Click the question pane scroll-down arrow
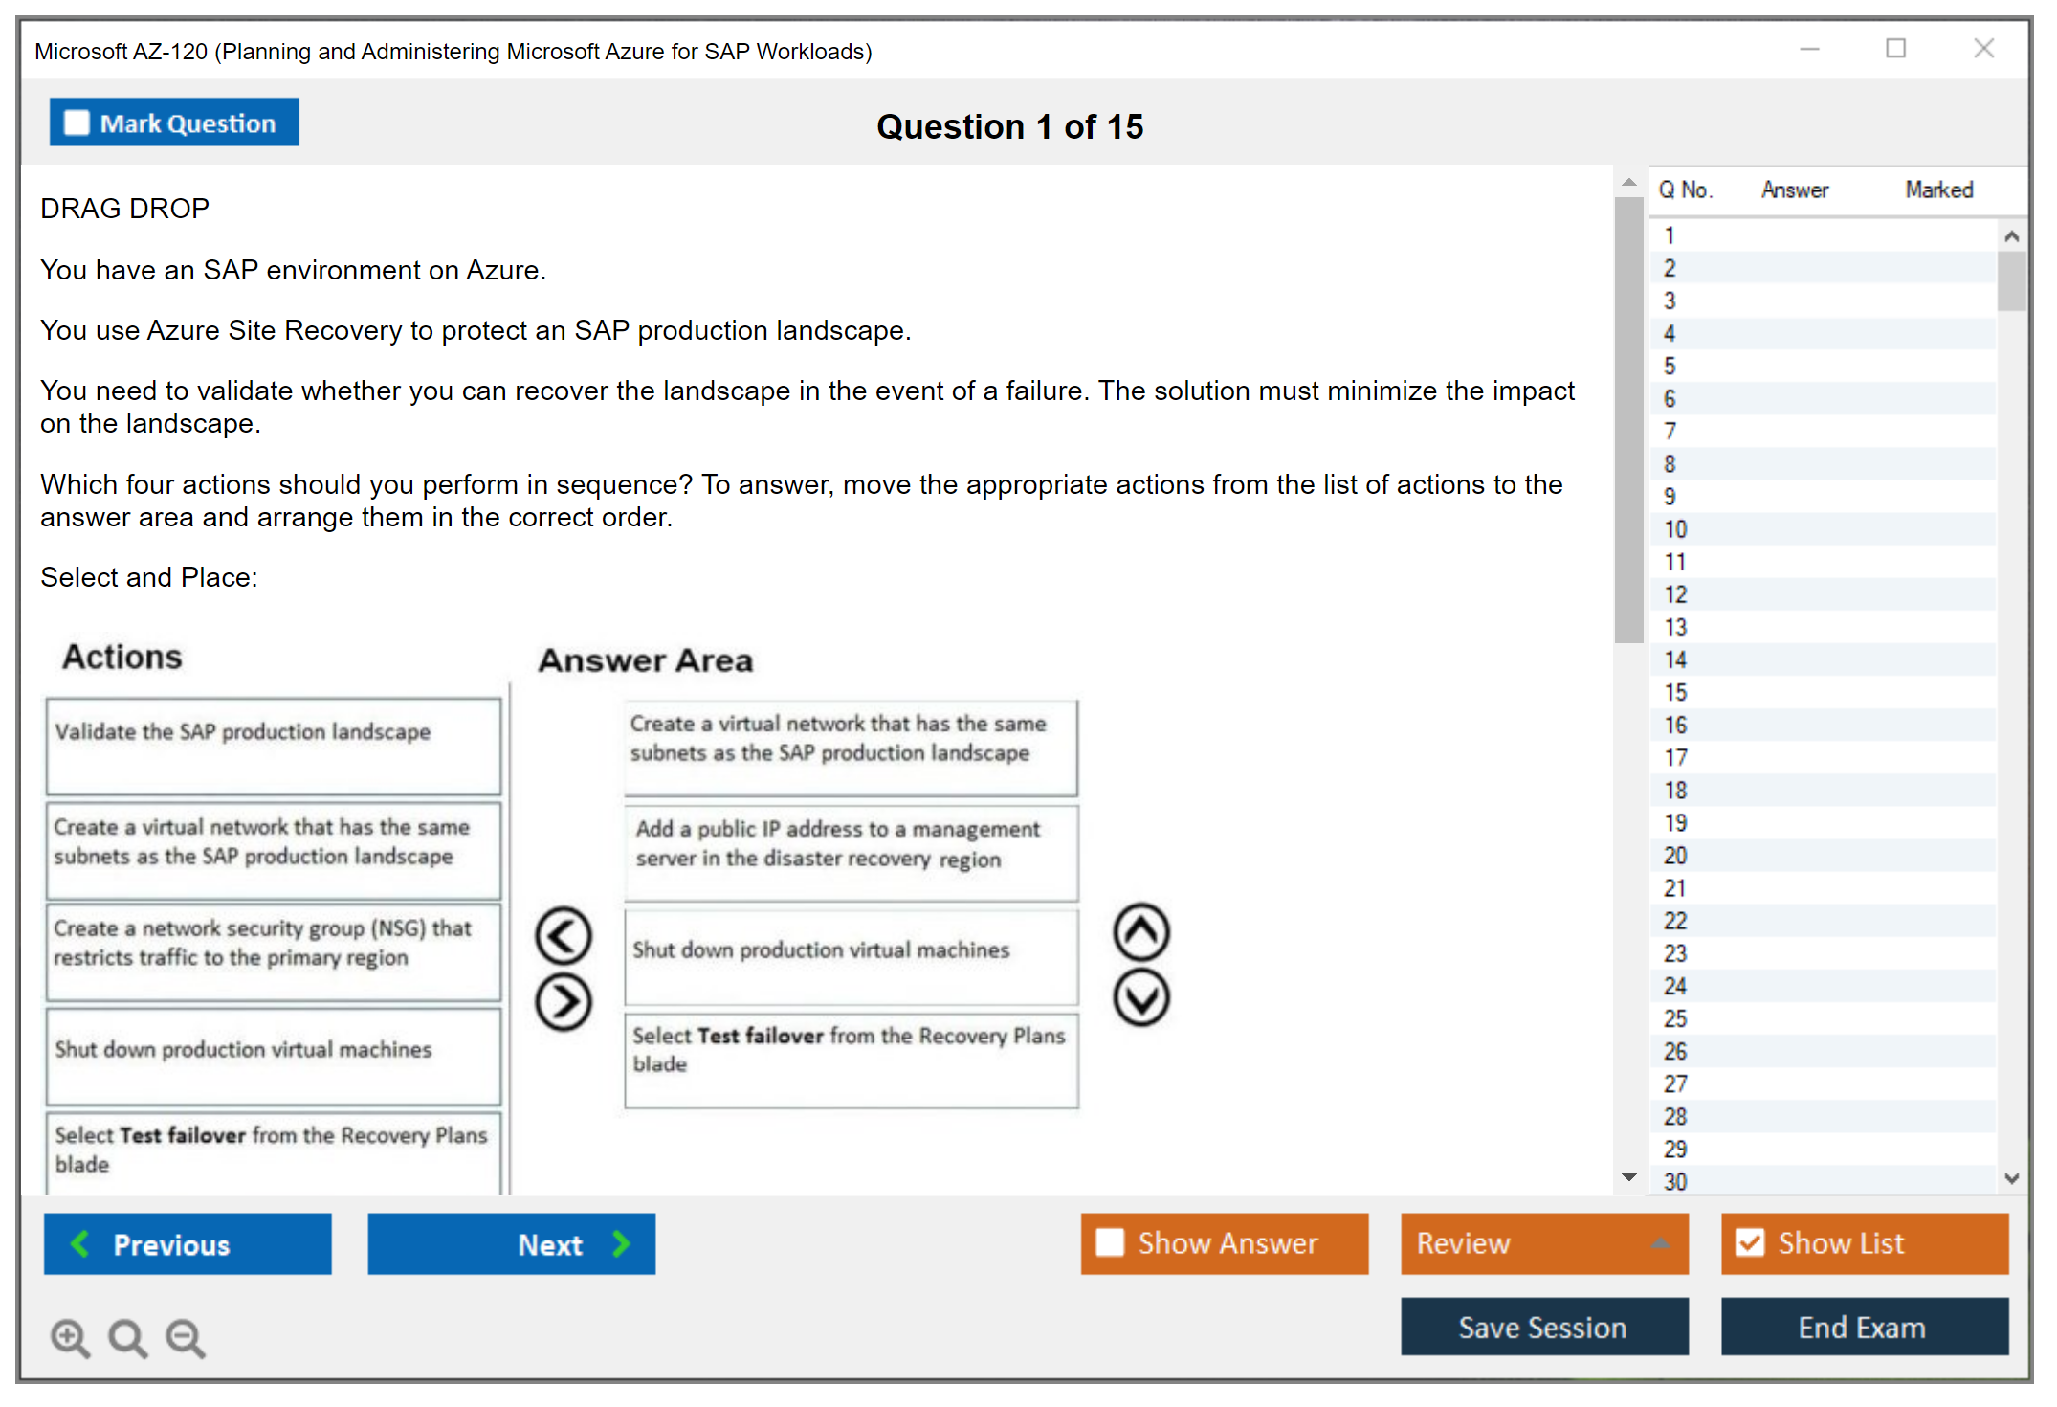 pyautogui.click(x=1628, y=1177)
